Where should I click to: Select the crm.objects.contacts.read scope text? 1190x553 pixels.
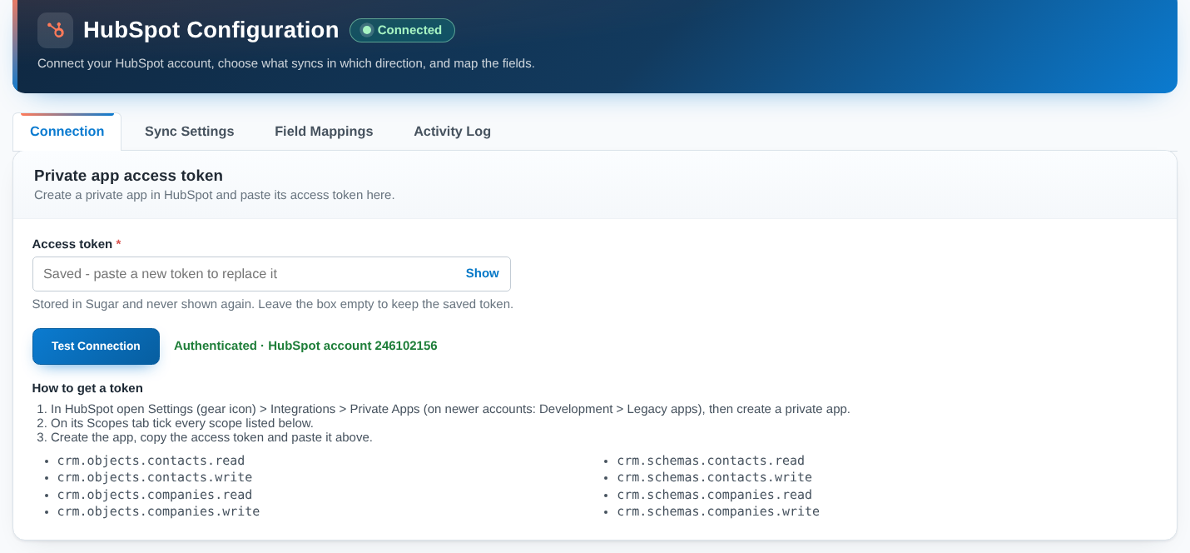point(151,461)
